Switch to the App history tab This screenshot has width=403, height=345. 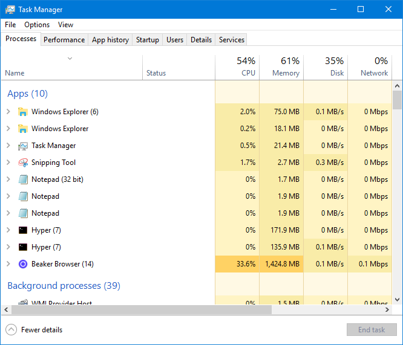tap(110, 40)
